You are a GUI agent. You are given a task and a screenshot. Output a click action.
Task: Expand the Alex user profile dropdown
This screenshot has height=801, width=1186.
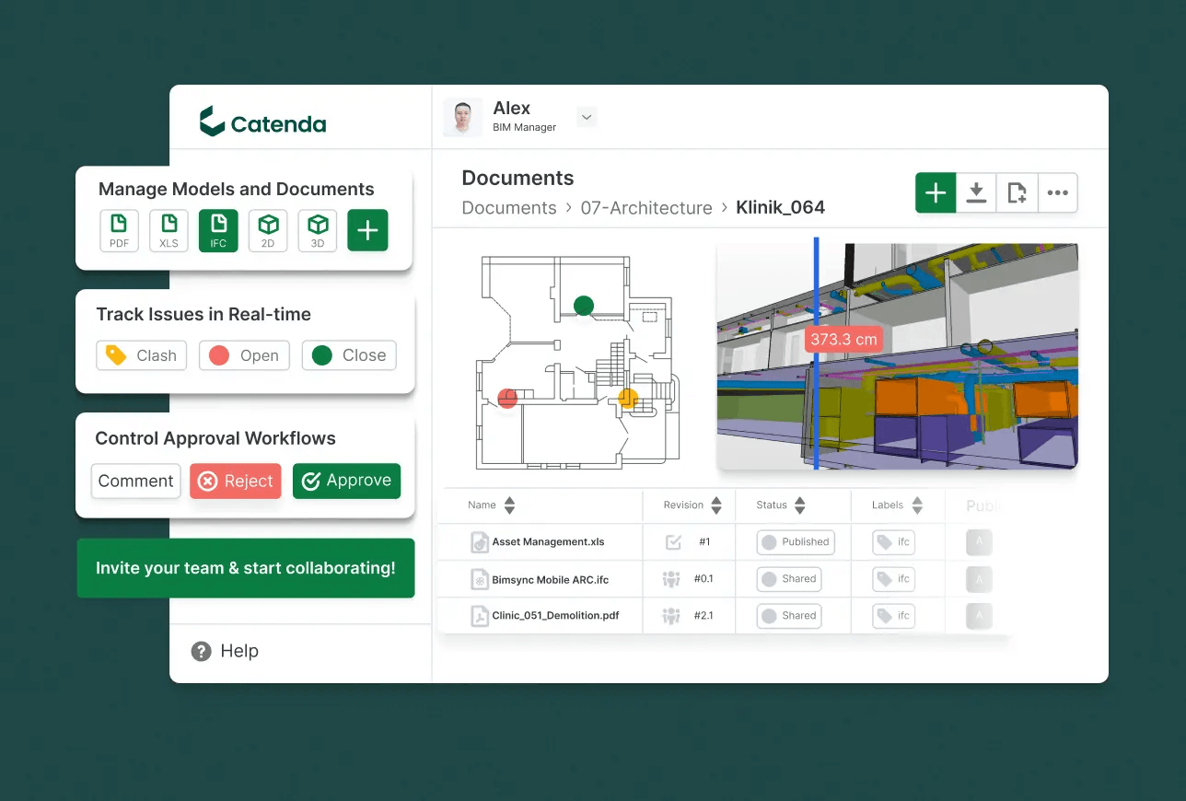click(587, 117)
